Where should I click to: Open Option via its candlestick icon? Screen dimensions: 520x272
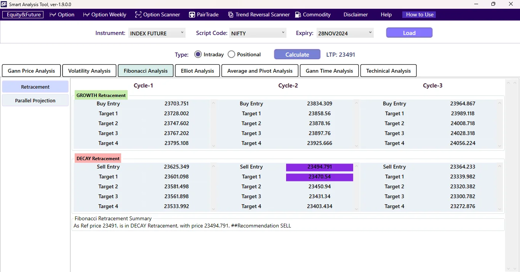53,14
